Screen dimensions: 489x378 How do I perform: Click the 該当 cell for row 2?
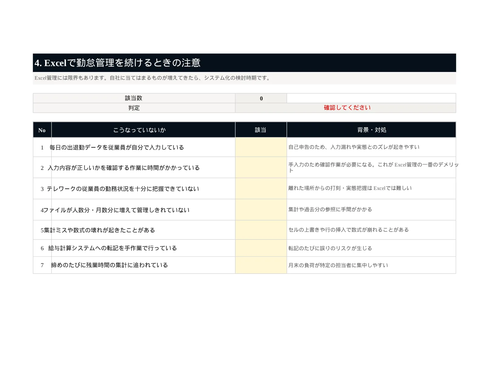(261, 167)
